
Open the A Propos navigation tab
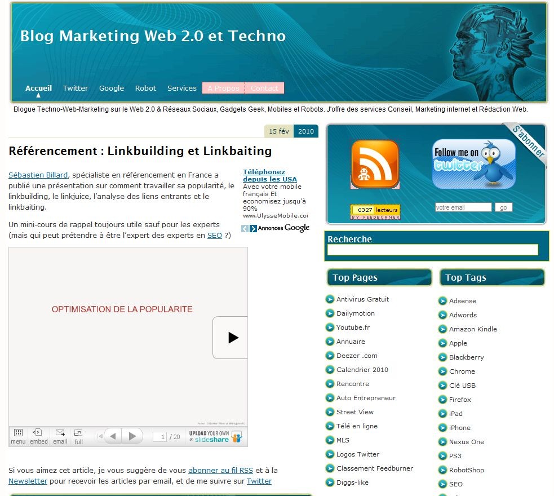223,88
